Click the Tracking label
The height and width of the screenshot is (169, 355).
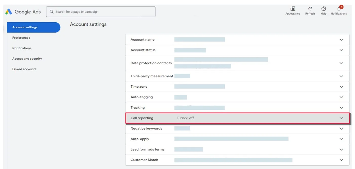pyautogui.click(x=138, y=108)
